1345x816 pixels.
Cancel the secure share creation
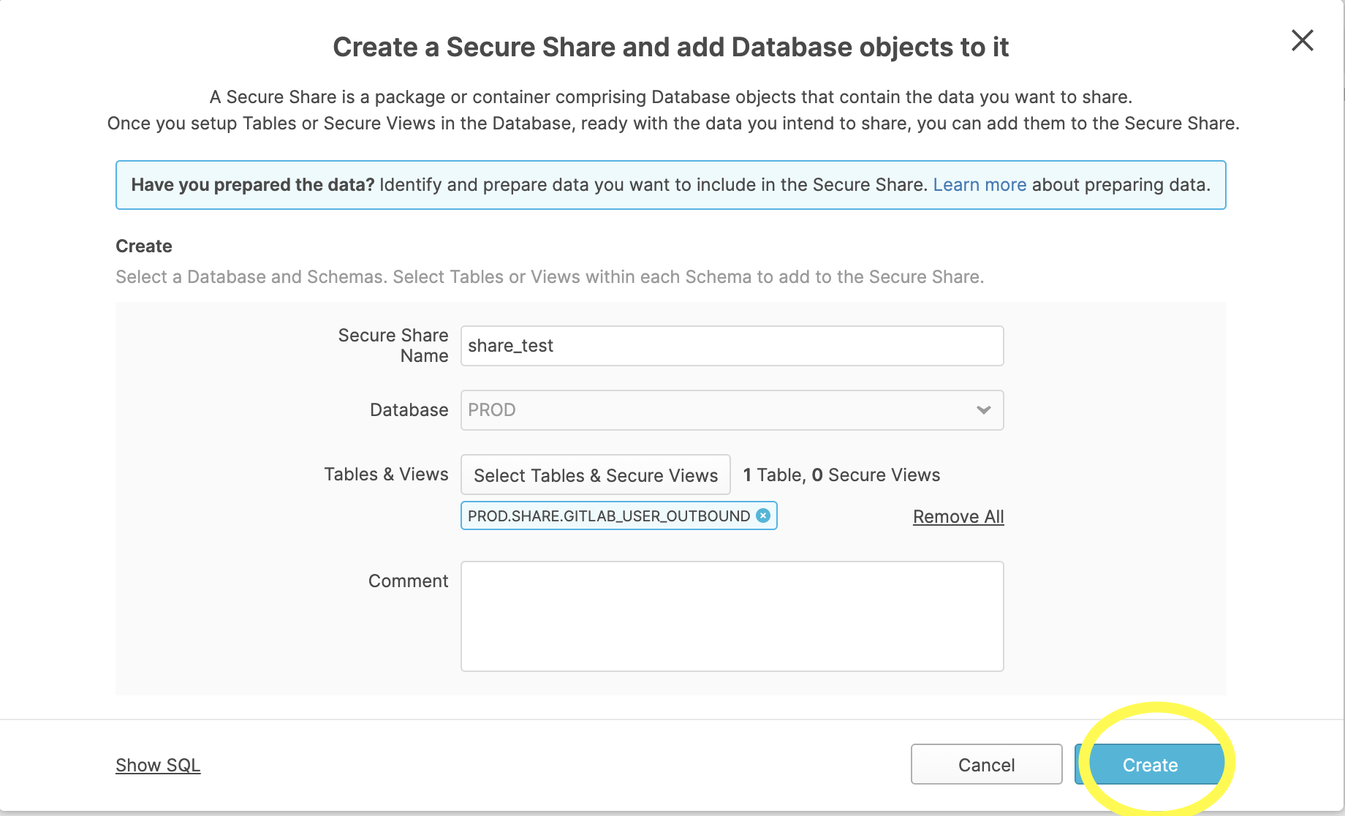tap(986, 765)
